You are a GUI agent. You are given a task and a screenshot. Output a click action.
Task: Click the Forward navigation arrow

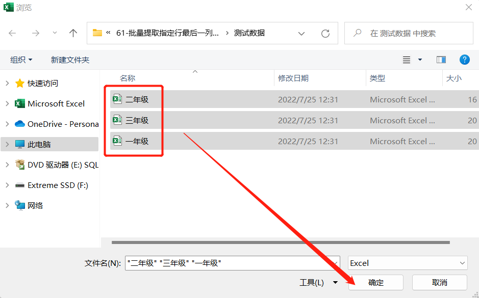(35, 33)
